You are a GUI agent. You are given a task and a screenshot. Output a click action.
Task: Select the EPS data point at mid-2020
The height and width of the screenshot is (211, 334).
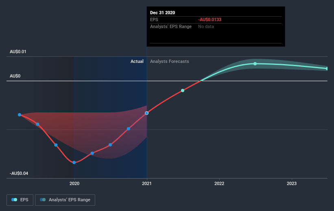tap(110, 145)
